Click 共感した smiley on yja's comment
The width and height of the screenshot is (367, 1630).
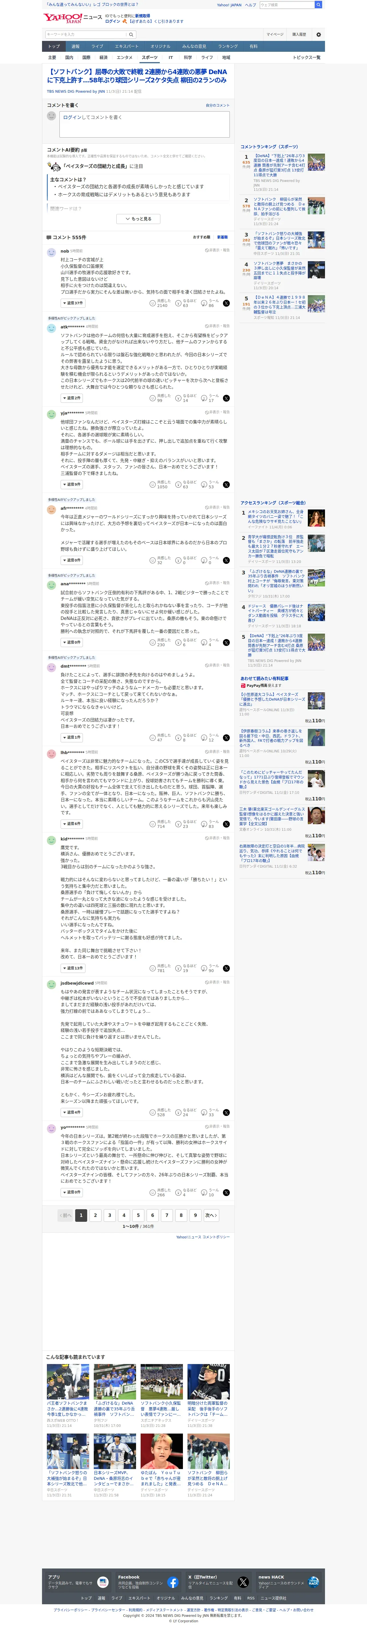tap(153, 484)
